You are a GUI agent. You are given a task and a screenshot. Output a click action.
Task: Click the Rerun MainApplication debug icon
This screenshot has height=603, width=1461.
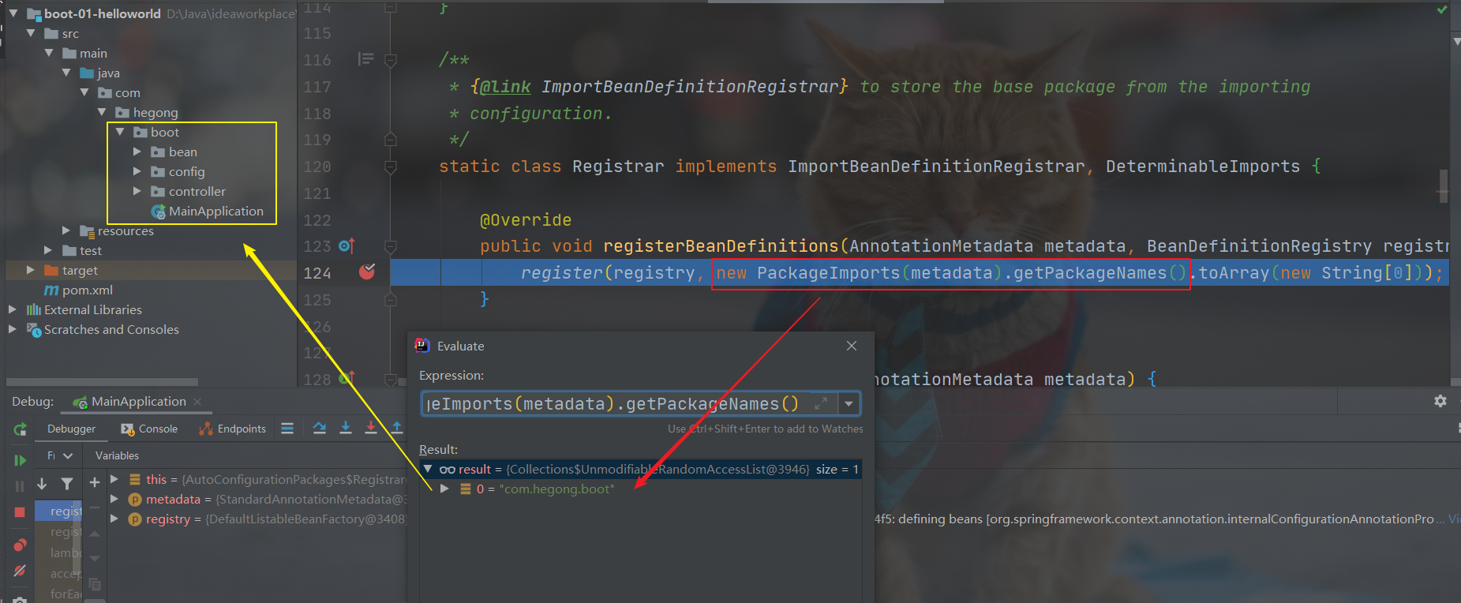(21, 429)
